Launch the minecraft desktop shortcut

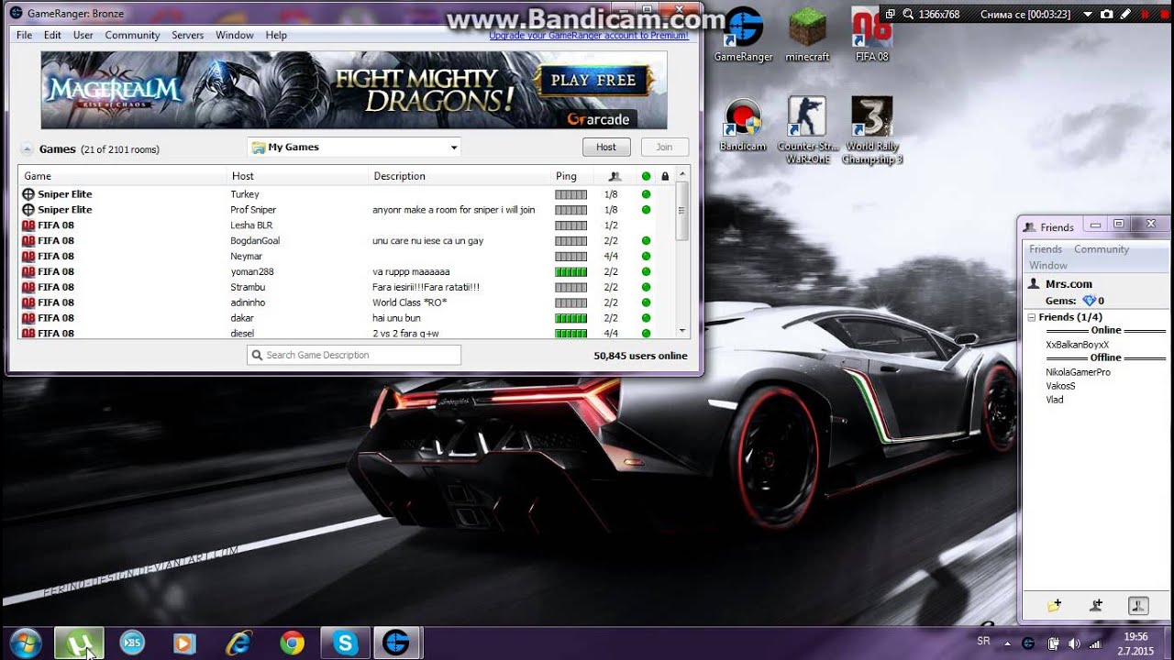[x=807, y=35]
